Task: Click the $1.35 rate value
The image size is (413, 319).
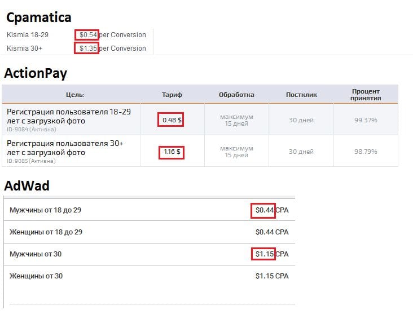Action: point(88,48)
